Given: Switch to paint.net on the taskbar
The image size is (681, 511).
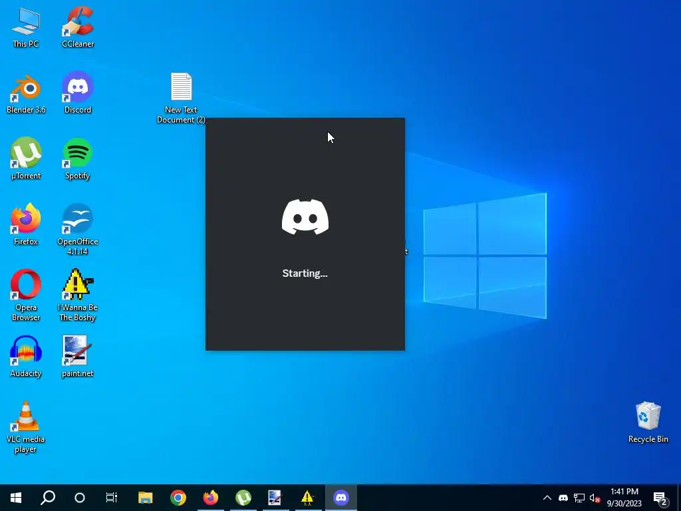Looking at the screenshot, I should (275, 498).
